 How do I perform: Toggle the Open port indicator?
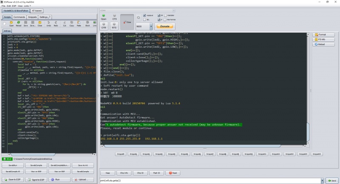[104, 17]
